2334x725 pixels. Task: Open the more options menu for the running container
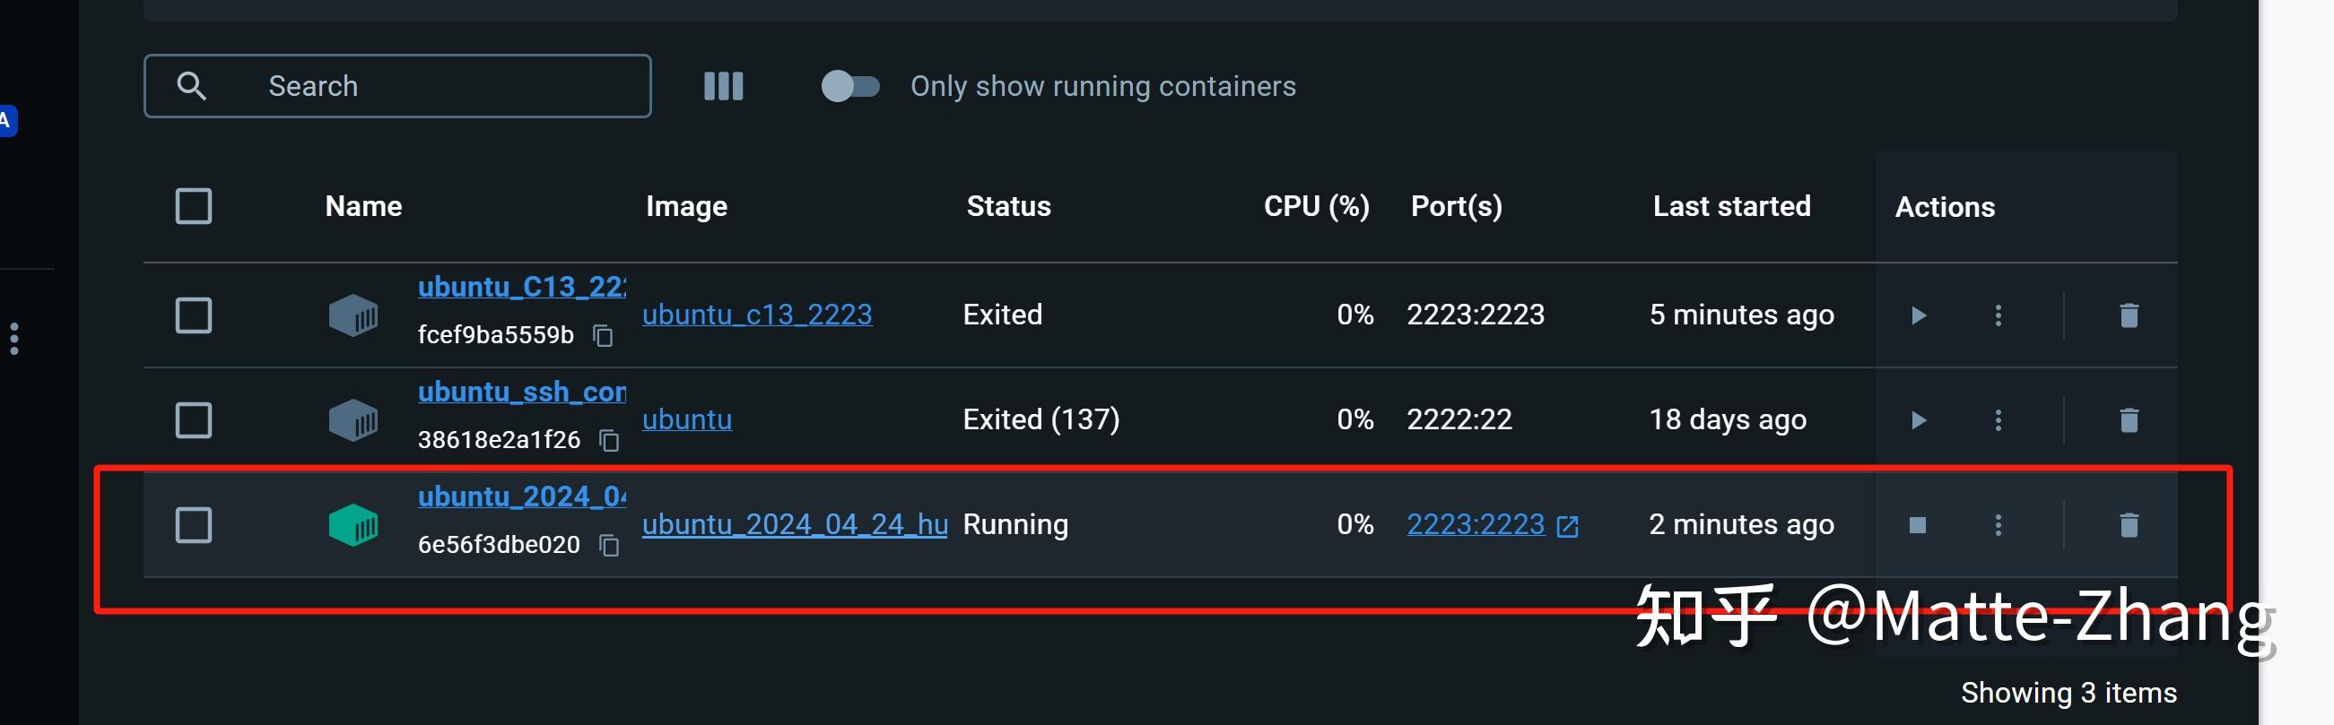pyautogui.click(x=1999, y=525)
